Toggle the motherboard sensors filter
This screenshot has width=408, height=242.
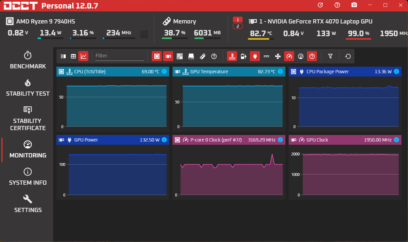coord(180,56)
